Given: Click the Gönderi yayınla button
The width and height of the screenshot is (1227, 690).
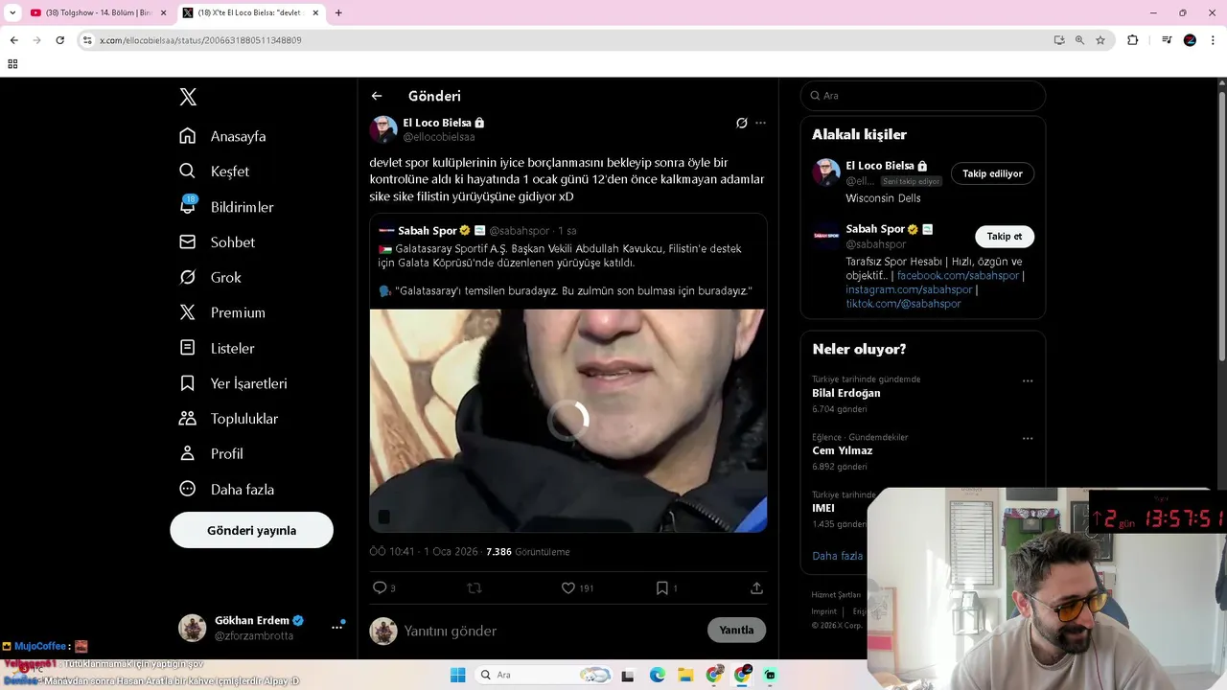Looking at the screenshot, I should point(251,530).
